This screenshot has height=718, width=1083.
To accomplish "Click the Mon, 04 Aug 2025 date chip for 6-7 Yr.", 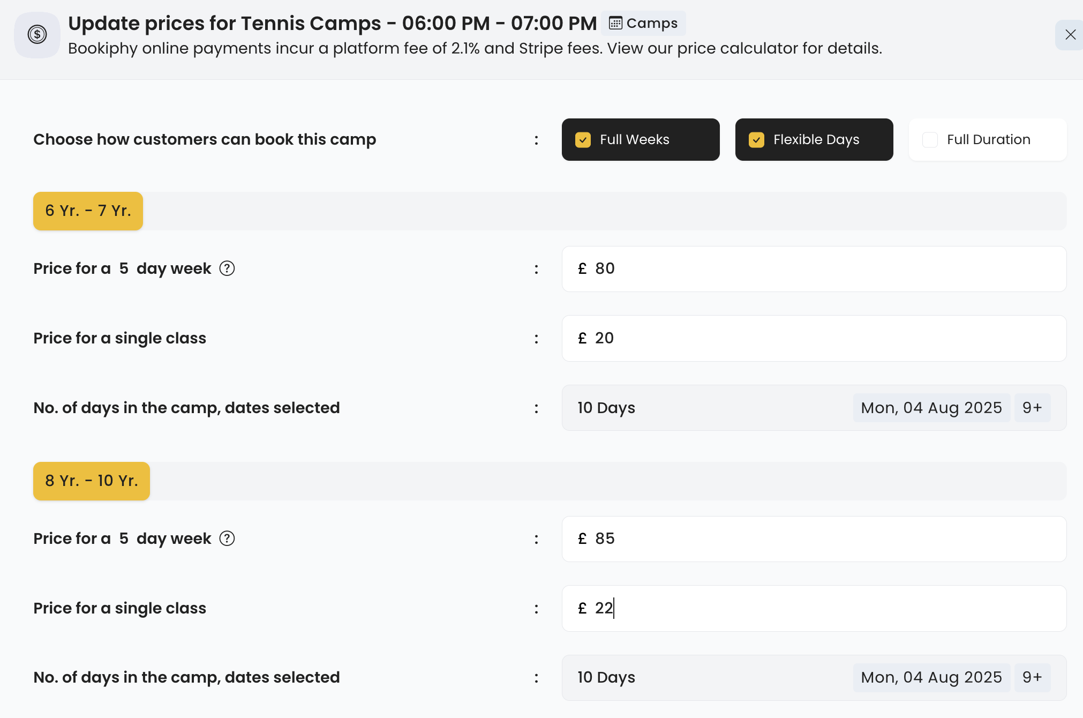I will point(931,408).
